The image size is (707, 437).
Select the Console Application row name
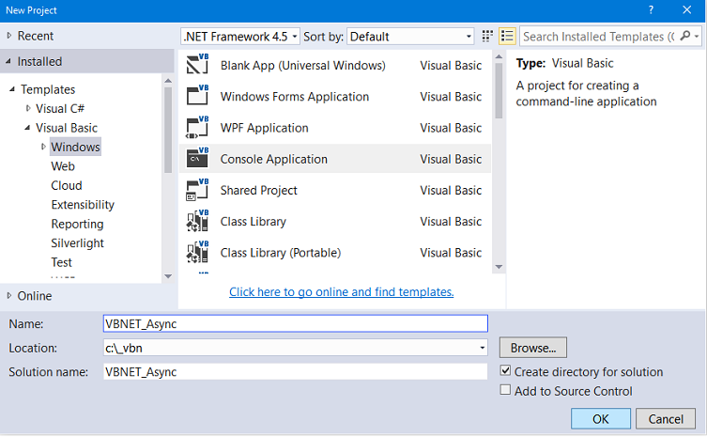273,159
